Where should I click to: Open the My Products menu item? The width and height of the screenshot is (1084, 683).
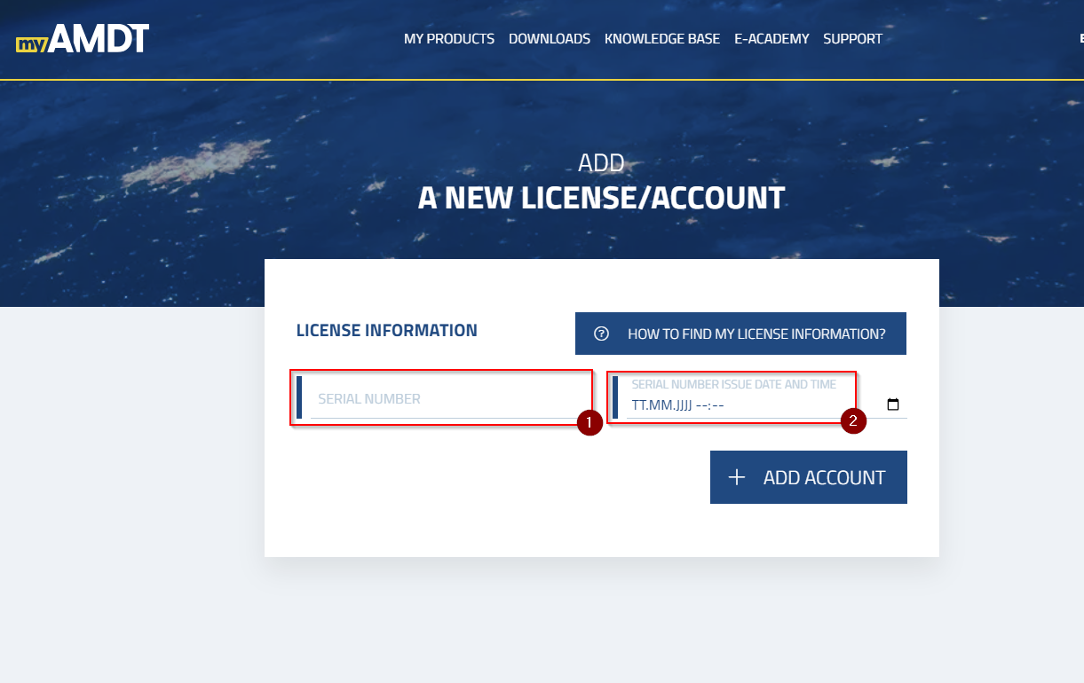coord(448,39)
